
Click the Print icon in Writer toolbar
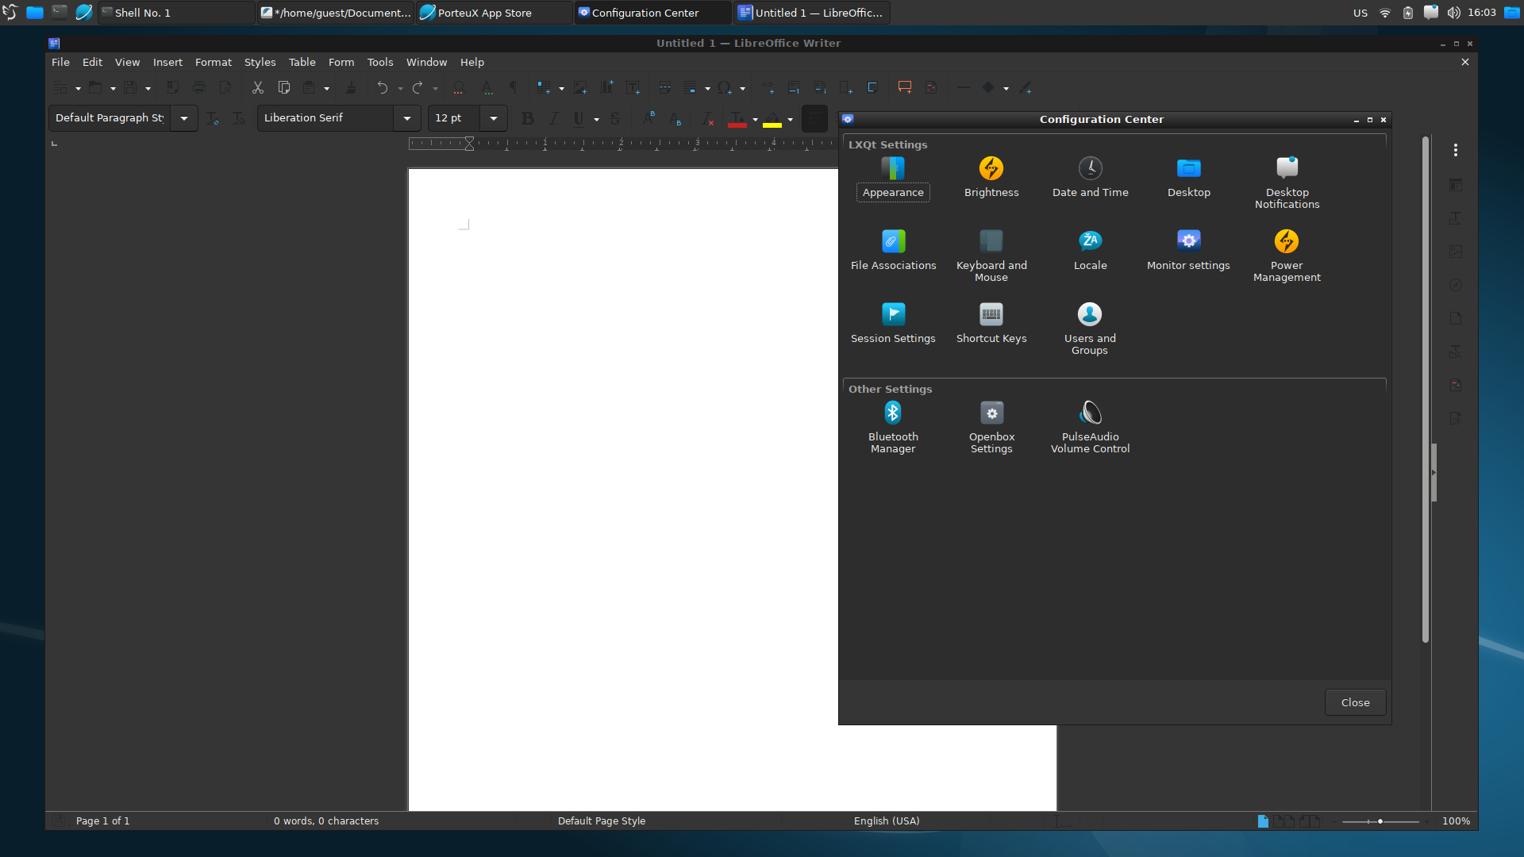199,88
